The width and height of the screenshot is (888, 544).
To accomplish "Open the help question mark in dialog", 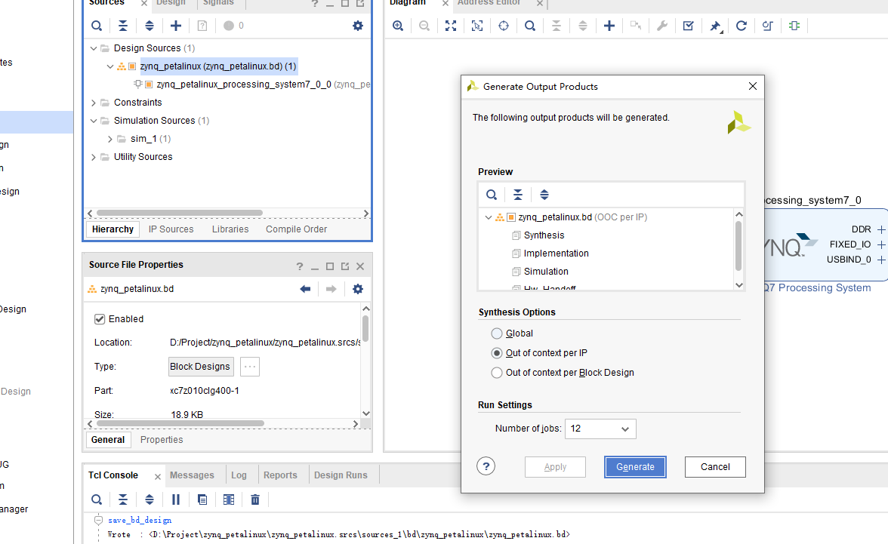I will coord(486,466).
